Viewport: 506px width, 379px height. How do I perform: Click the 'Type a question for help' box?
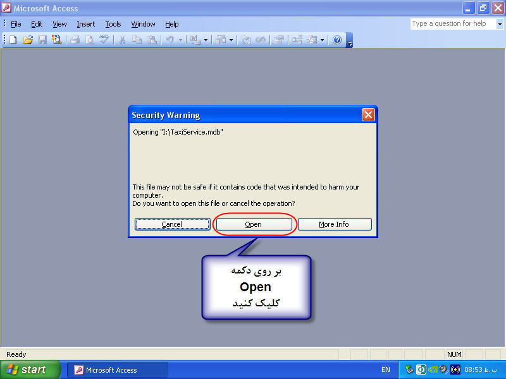[452, 24]
